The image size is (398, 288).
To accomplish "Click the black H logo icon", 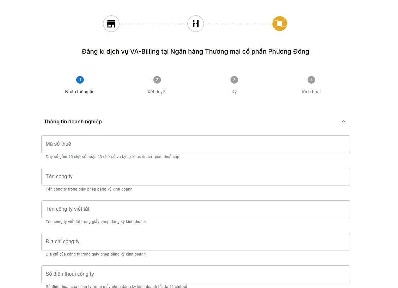I will (x=196, y=24).
